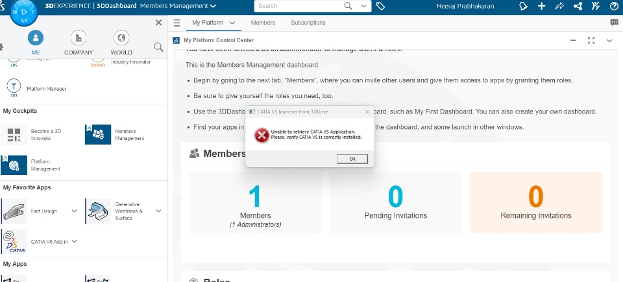623x282 pixels.
Task: Click the 3DDashboard title text
Action: point(116,6)
